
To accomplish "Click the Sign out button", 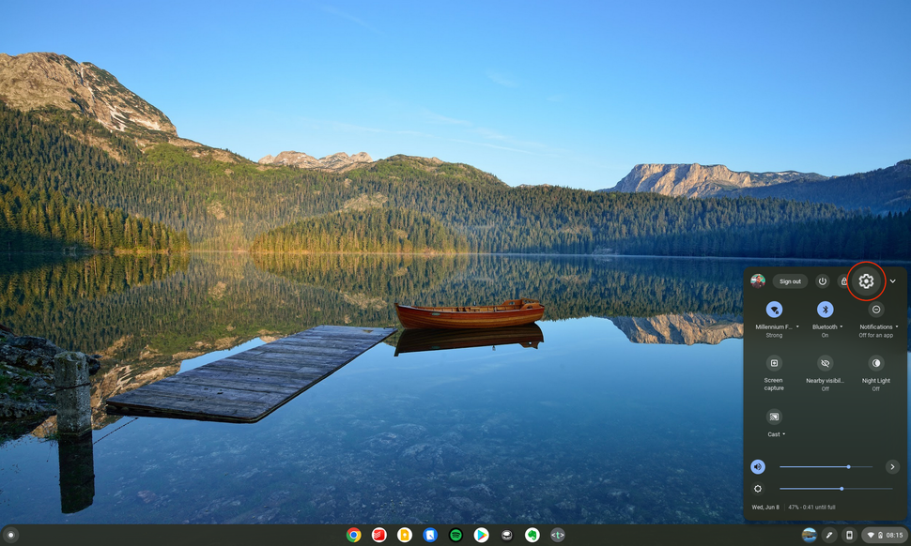I will pos(789,281).
